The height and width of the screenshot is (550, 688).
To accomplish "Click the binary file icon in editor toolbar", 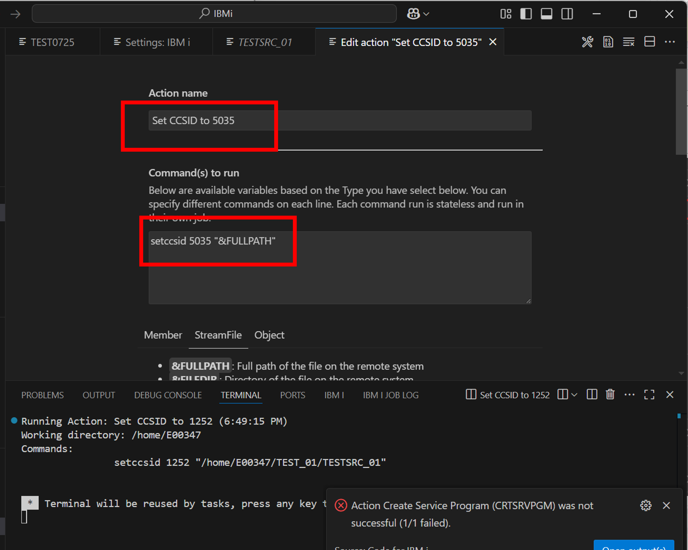I will click(608, 42).
